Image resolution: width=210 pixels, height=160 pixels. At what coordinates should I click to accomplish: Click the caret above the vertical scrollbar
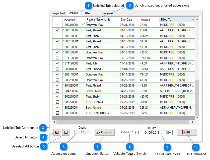(x=197, y=19)
